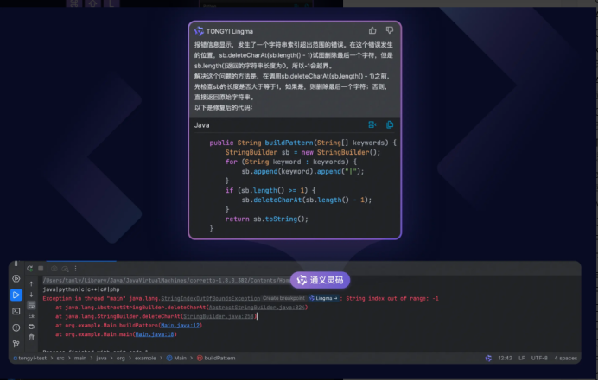The width and height of the screenshot is (598, 381).
Task: Give thumbs down to Lingma answer
Action: pos(390,30)
